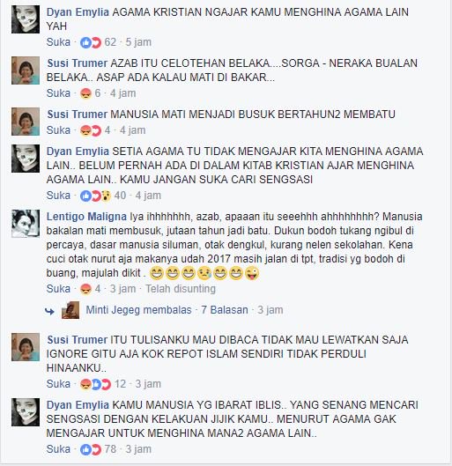Expand the 7 Balasan replies

coord(225,310)
